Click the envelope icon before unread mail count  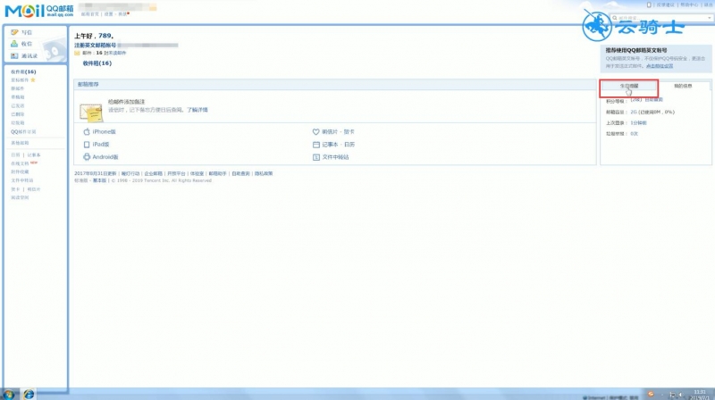(x=77, y=53)
